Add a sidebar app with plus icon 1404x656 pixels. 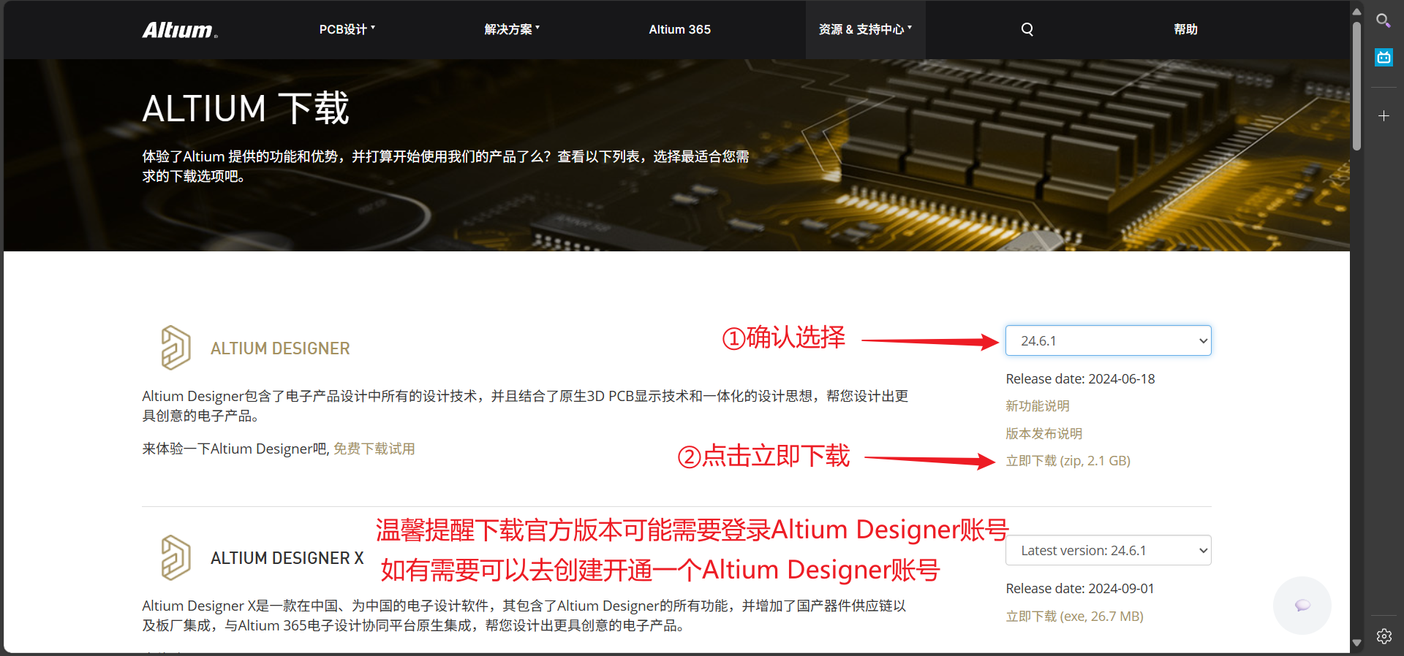pyautogui.click(x=1384, y=115)
